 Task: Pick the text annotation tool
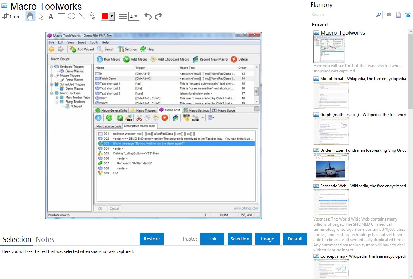click(51, 16)
